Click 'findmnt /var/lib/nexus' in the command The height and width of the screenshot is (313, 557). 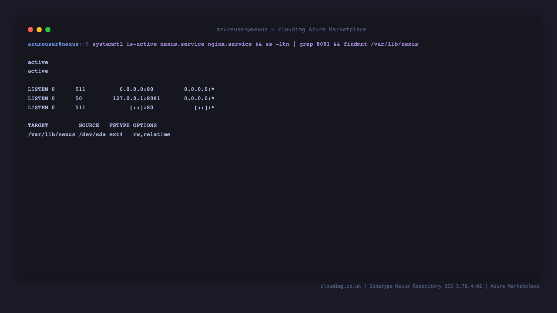tap(381, 44)
